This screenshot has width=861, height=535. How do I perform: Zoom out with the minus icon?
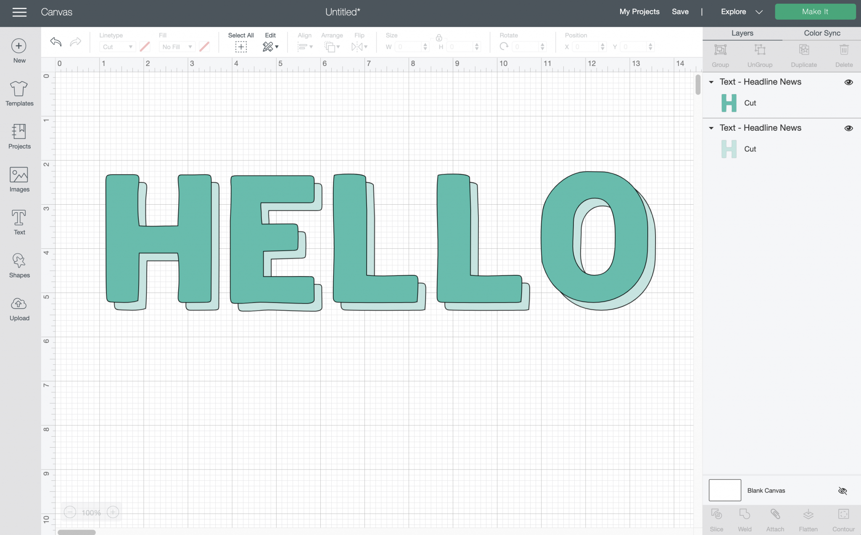click(x=70, y=512)
